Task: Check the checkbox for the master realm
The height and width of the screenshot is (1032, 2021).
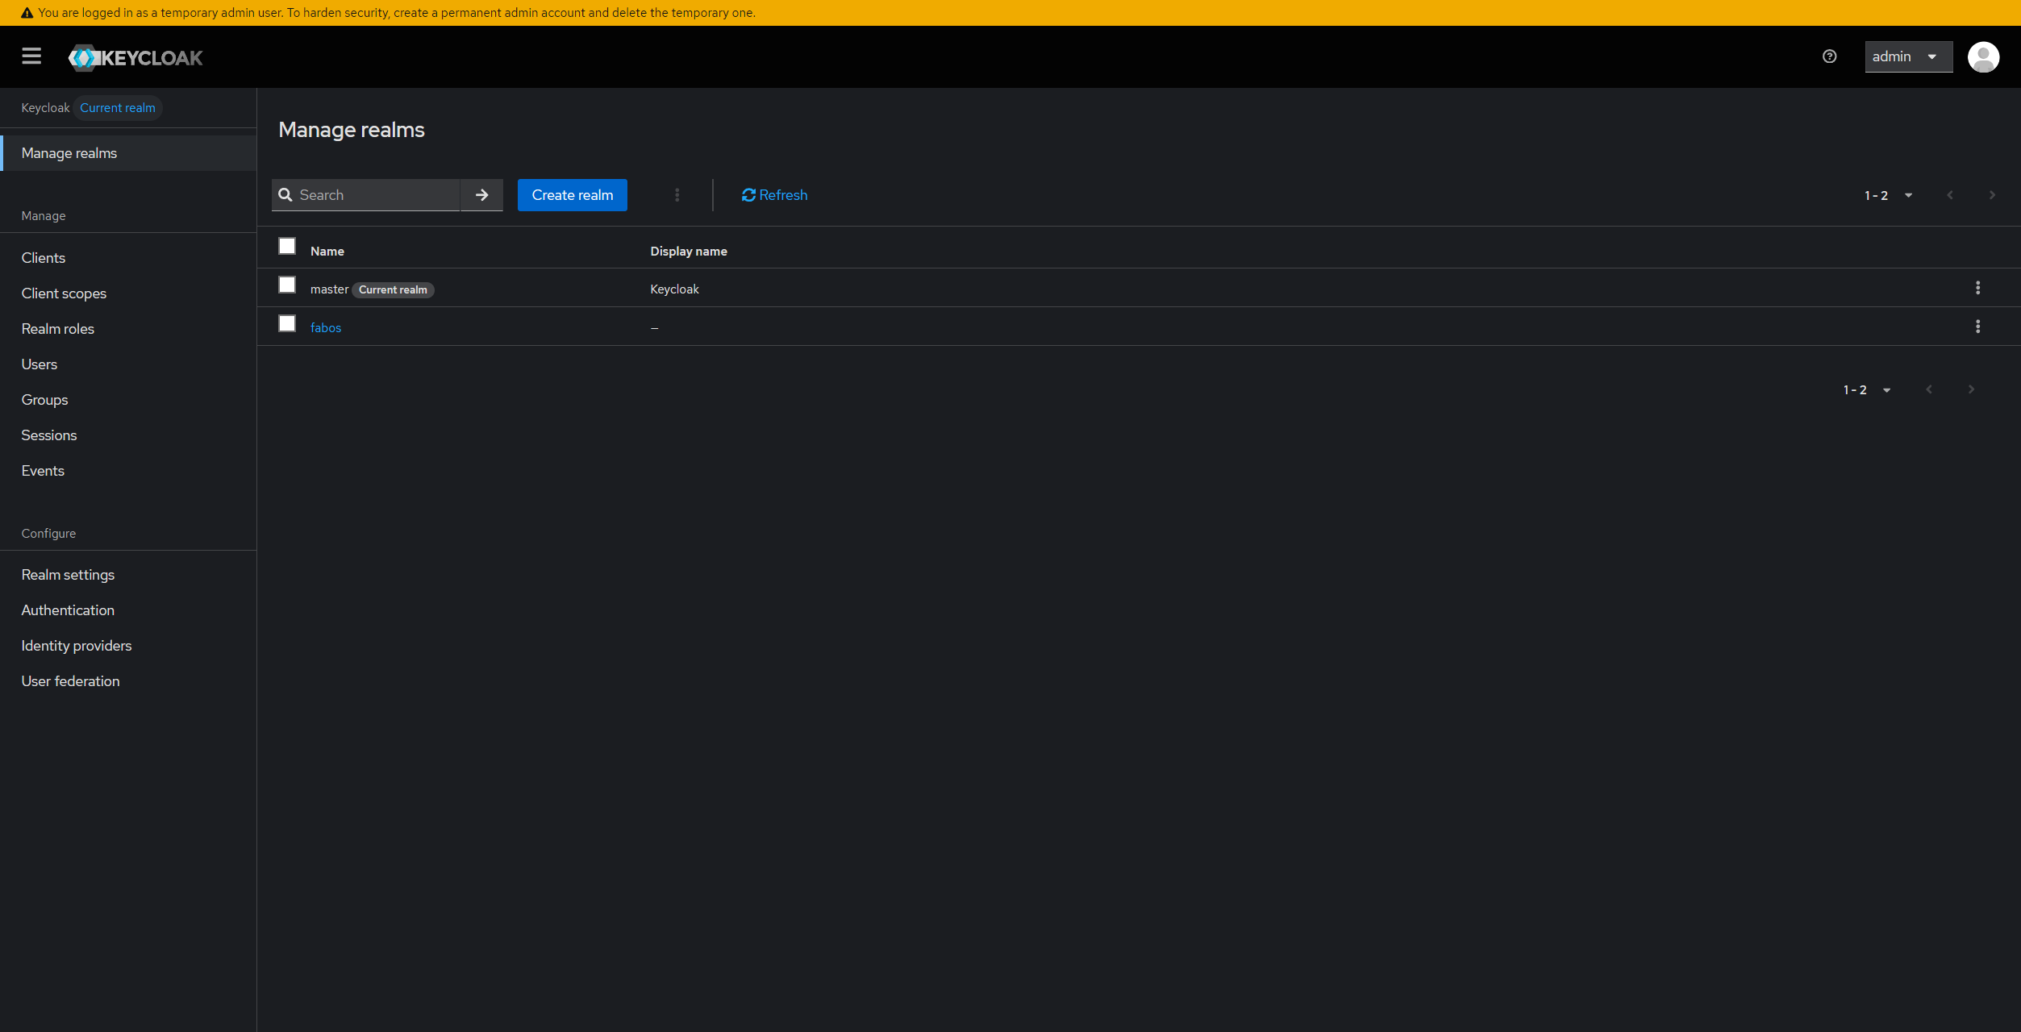Action: [x=287, y=285]
